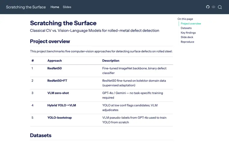The width and height of the screenshot is (229, 143).
Task: Click row number 3 in table
Action: pyautogui.click(x=32, y=93)
